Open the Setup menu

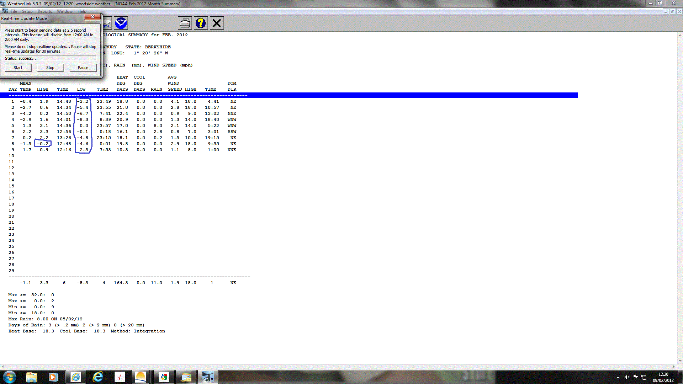(x=27, y=11)
